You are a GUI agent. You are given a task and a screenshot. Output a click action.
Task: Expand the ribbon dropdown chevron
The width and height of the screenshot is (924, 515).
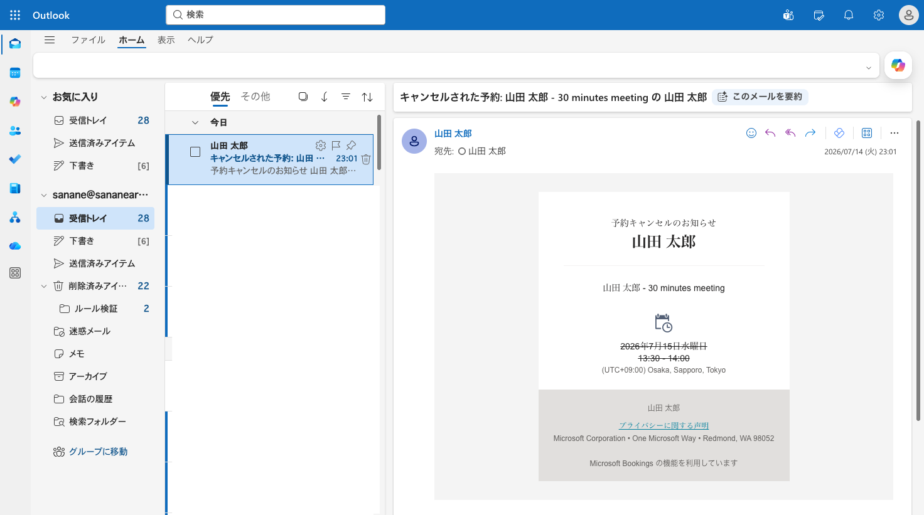click(x=869, y=68)
